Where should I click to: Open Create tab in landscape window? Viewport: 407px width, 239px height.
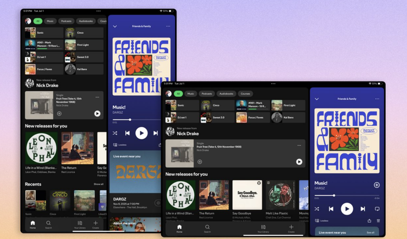[x=291, y=228]
